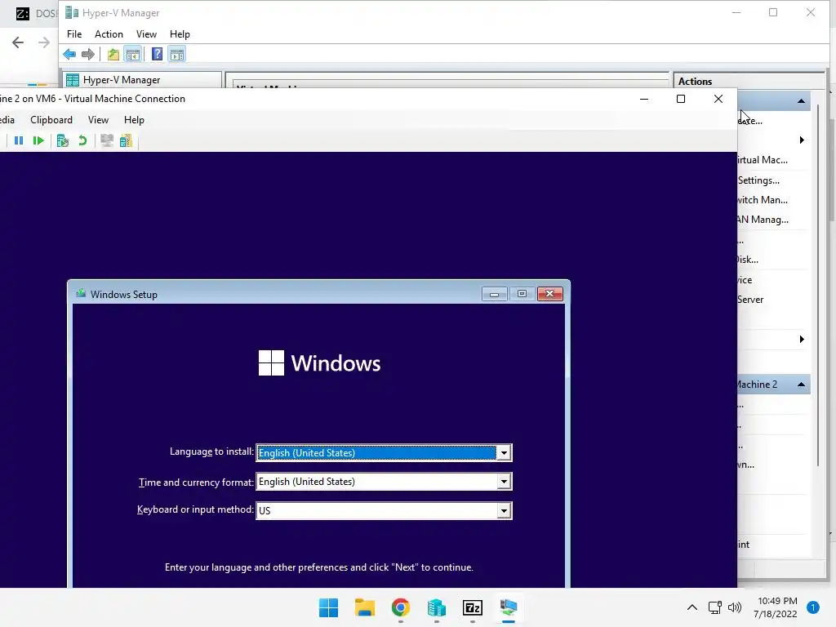
Task: Click the Actions pane vertical scrollbar
Action: coord(817,285)
